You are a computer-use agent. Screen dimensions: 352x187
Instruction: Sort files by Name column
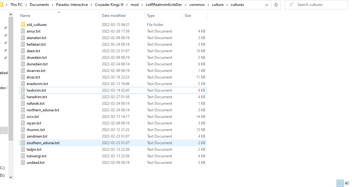[25, 16]
